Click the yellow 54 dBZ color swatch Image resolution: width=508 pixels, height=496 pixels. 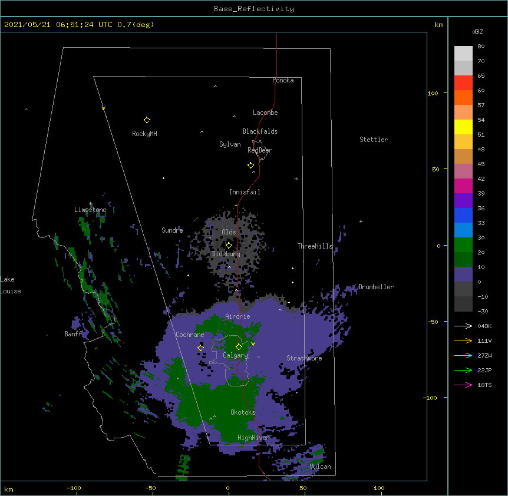click(463, 127)
